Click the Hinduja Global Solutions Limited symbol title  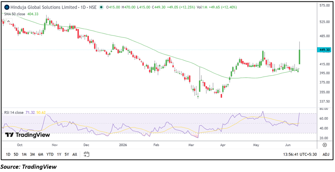coord(44,7)
